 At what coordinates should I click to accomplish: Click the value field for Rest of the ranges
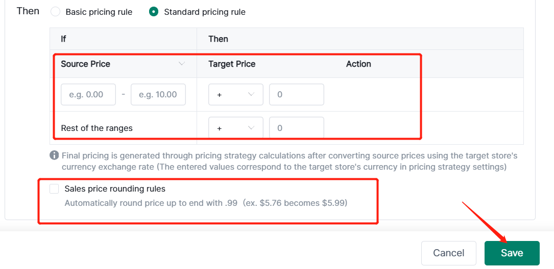pyautogui.click(x=296, y=128)
